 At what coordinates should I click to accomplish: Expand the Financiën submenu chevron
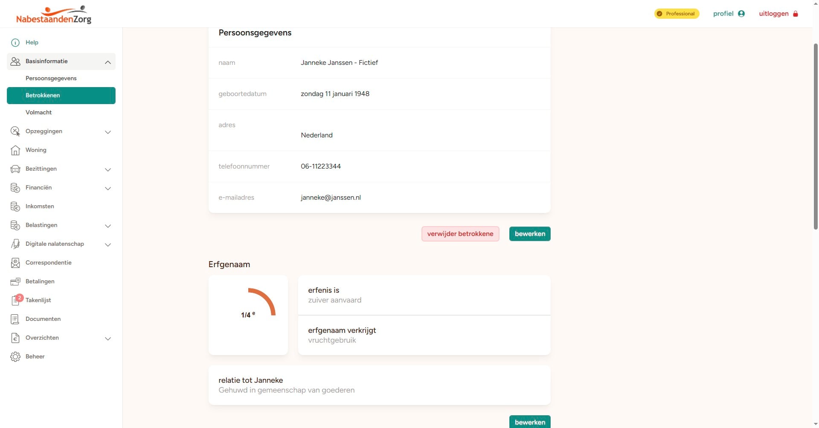click(x=108, y=188)
